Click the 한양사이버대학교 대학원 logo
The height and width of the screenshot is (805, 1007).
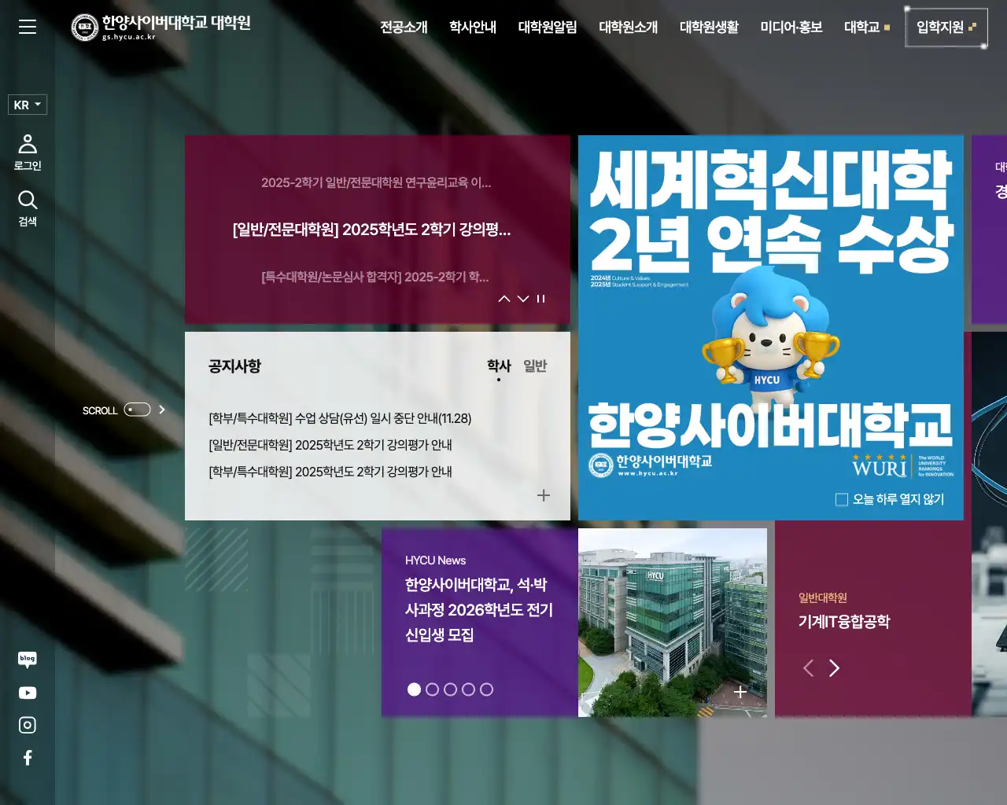(x=161, y=26)
